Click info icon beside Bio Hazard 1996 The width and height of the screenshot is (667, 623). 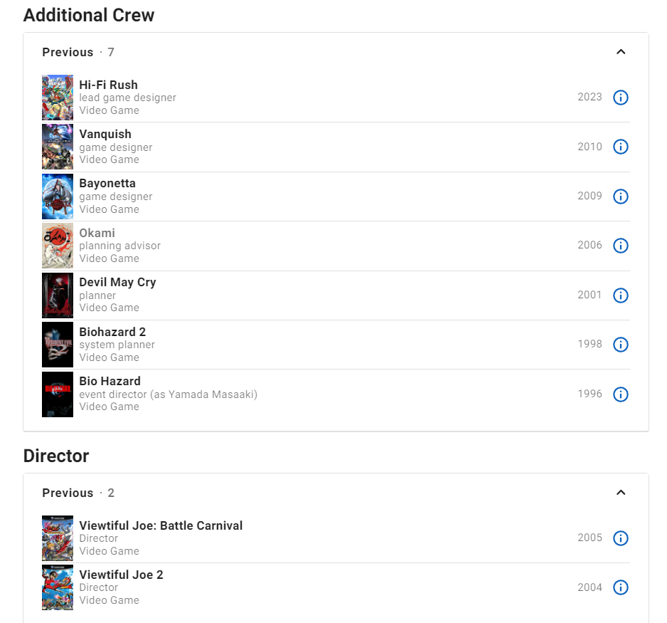point(620,394)
